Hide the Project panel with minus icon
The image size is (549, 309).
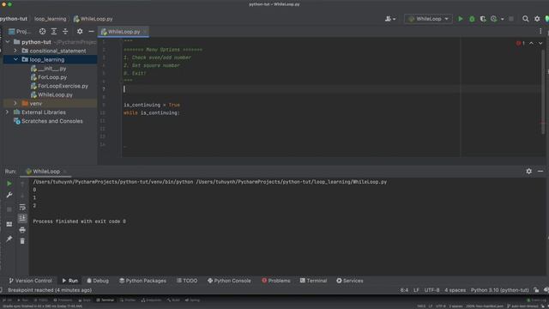click(x=91, y=32)
